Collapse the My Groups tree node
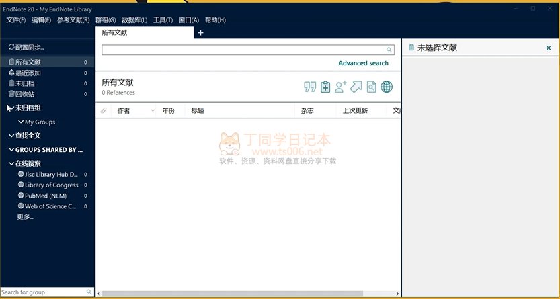560x299 pixels. coord(21,122)
